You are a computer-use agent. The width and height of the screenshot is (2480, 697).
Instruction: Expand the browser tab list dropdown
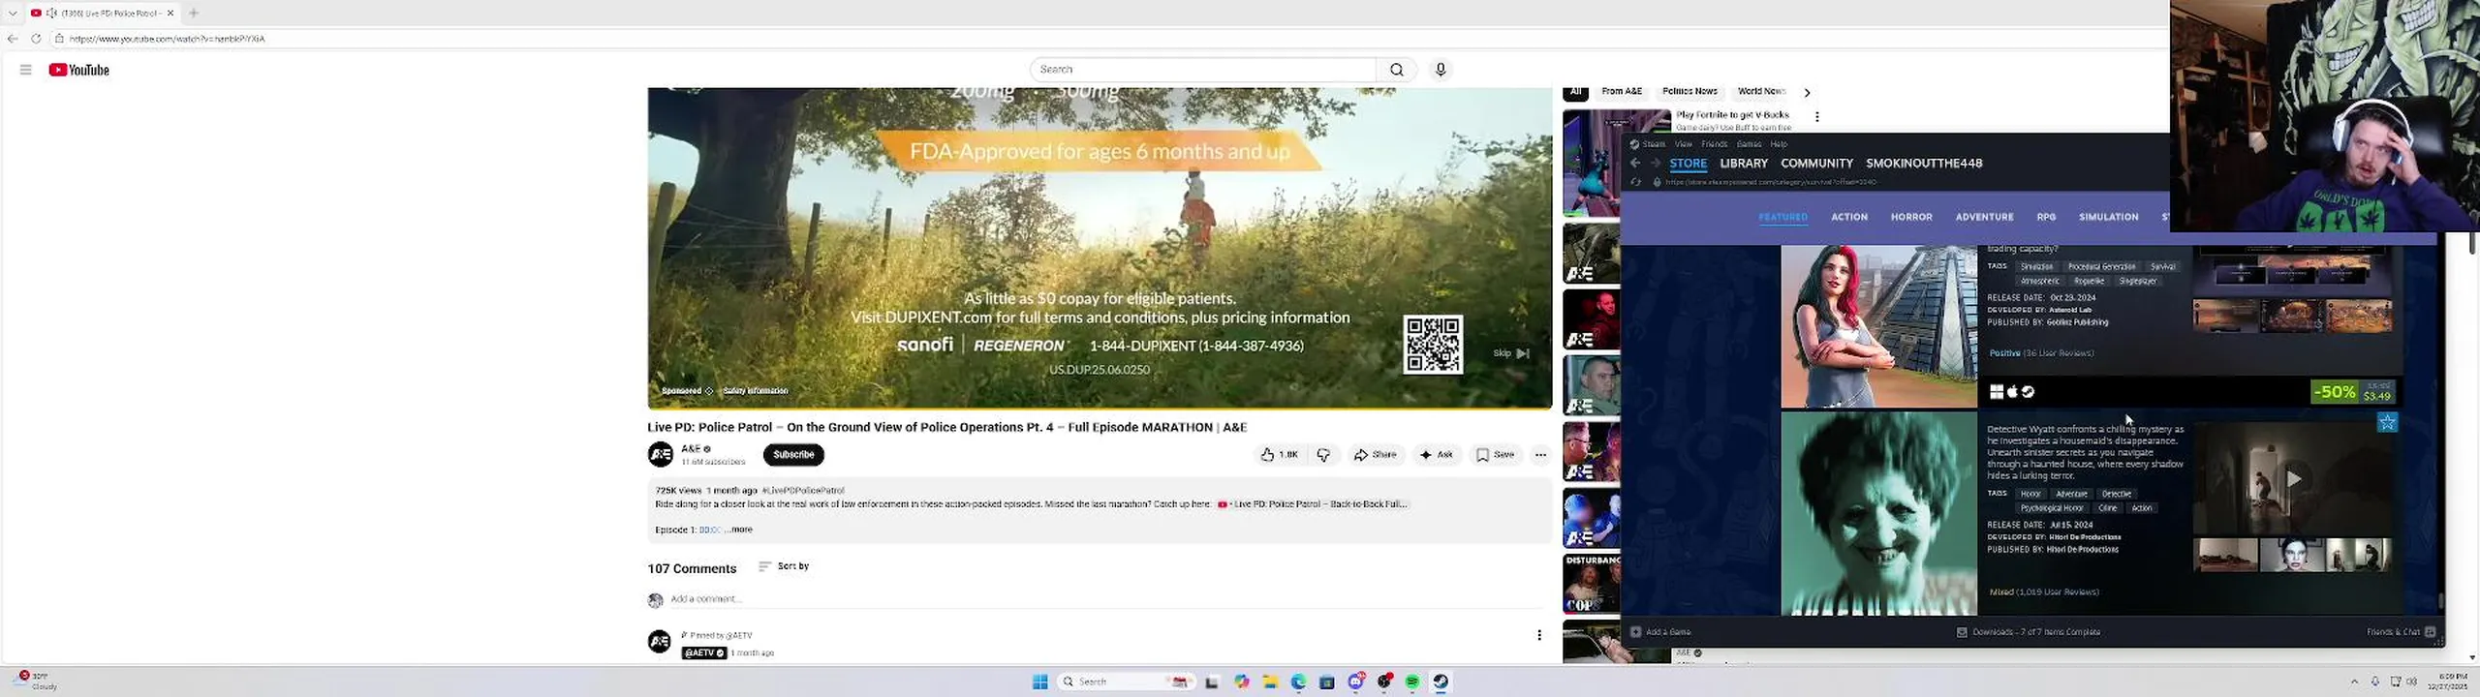(x=13, y=13)
